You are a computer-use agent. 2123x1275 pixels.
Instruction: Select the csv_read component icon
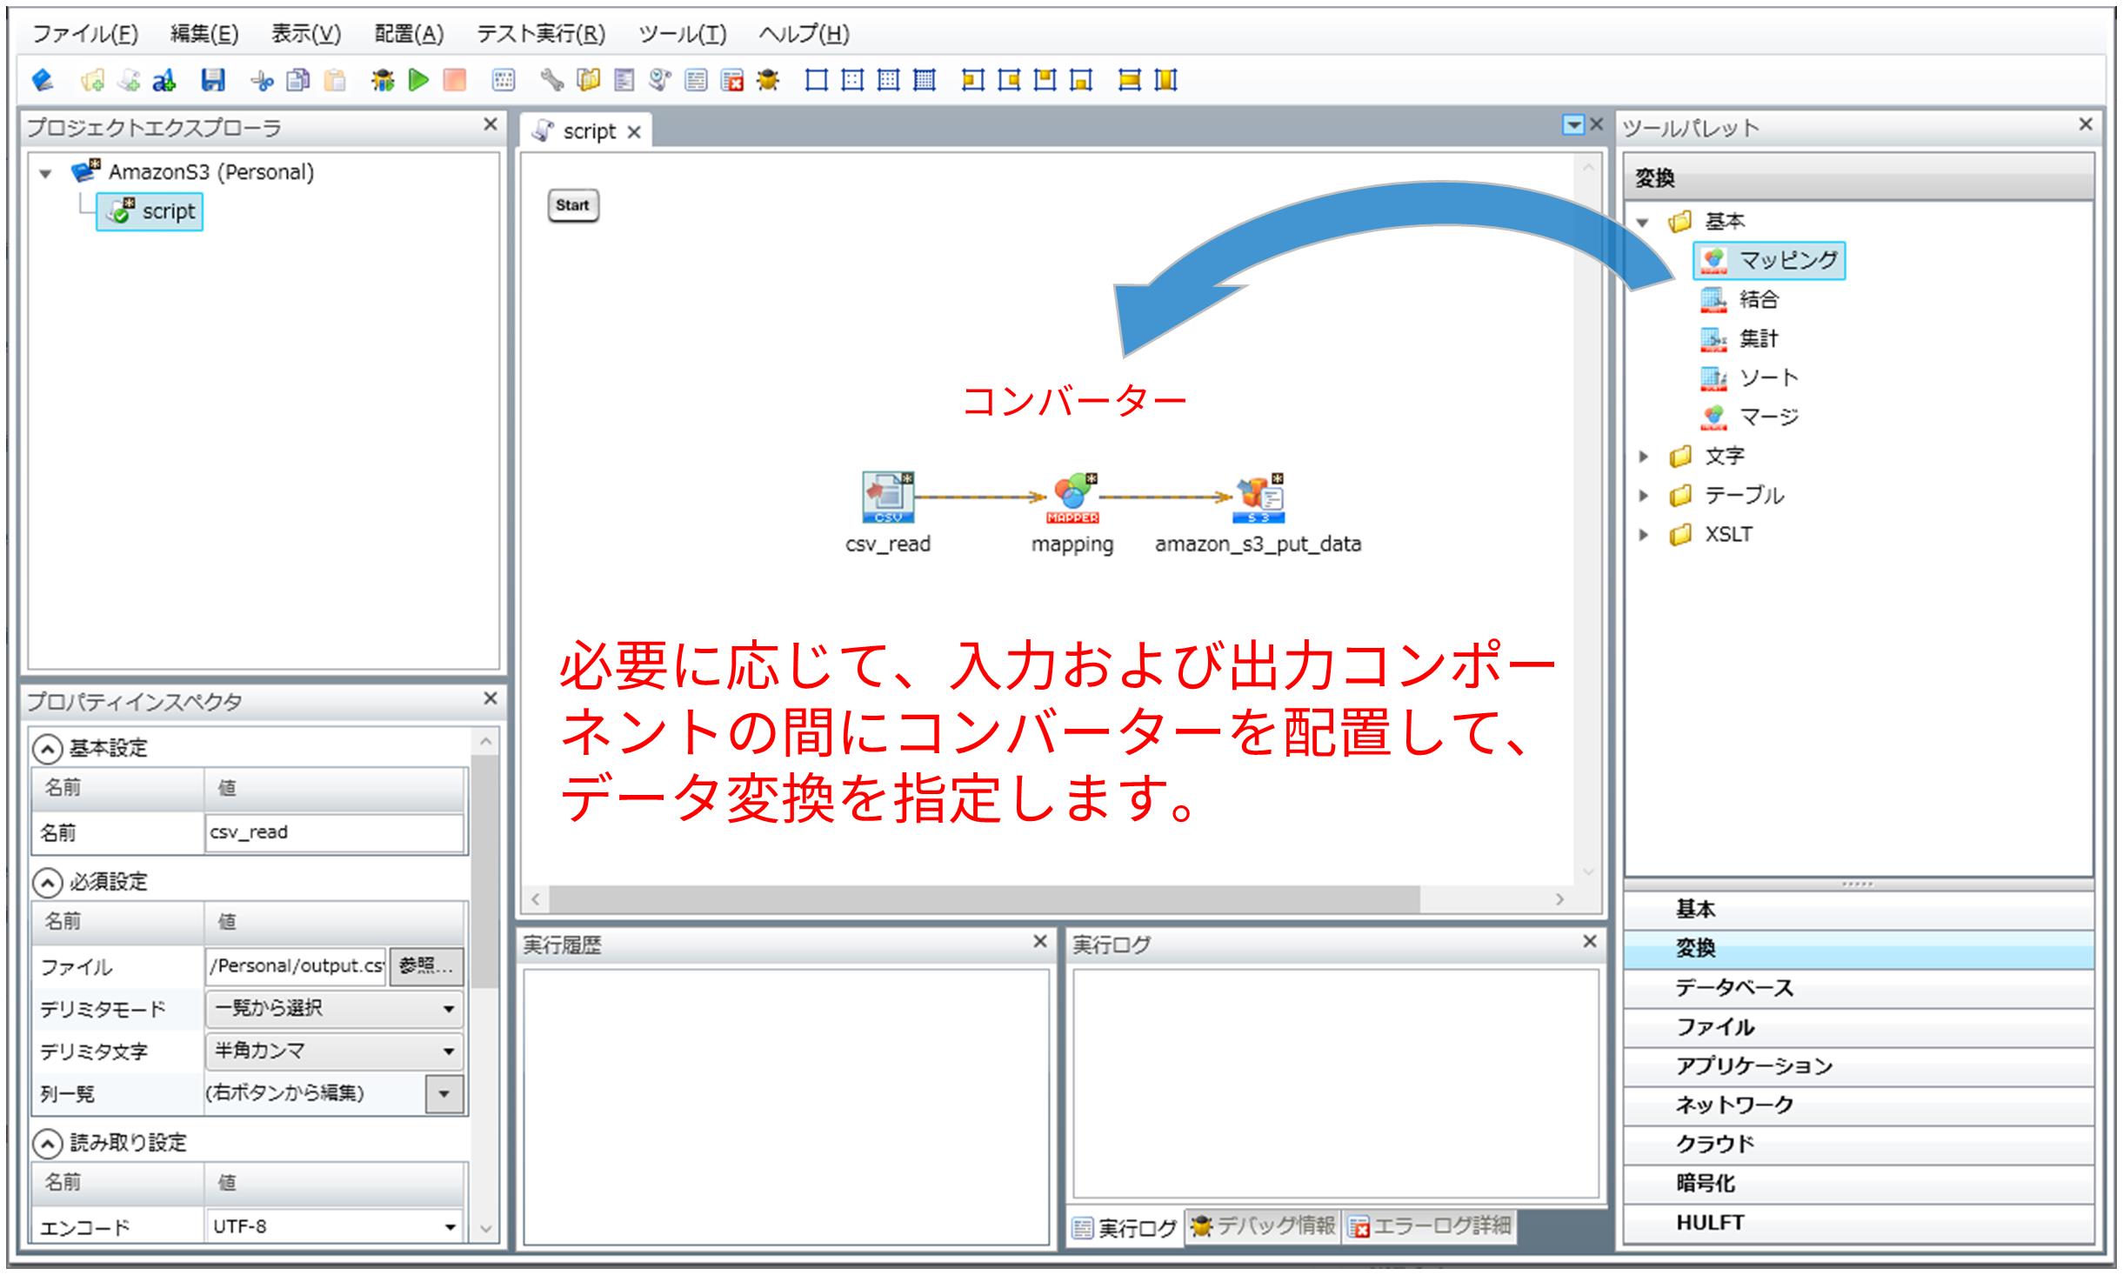tap(887, 497)
